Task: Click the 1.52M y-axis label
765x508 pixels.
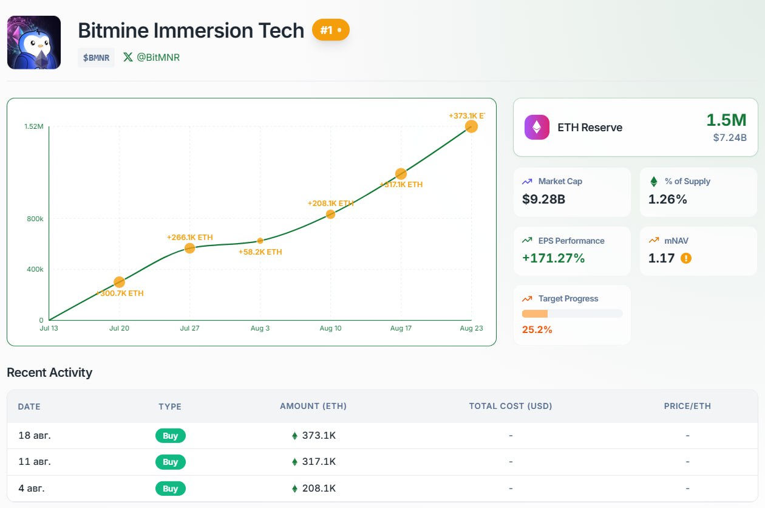Action: pos(34,126)
